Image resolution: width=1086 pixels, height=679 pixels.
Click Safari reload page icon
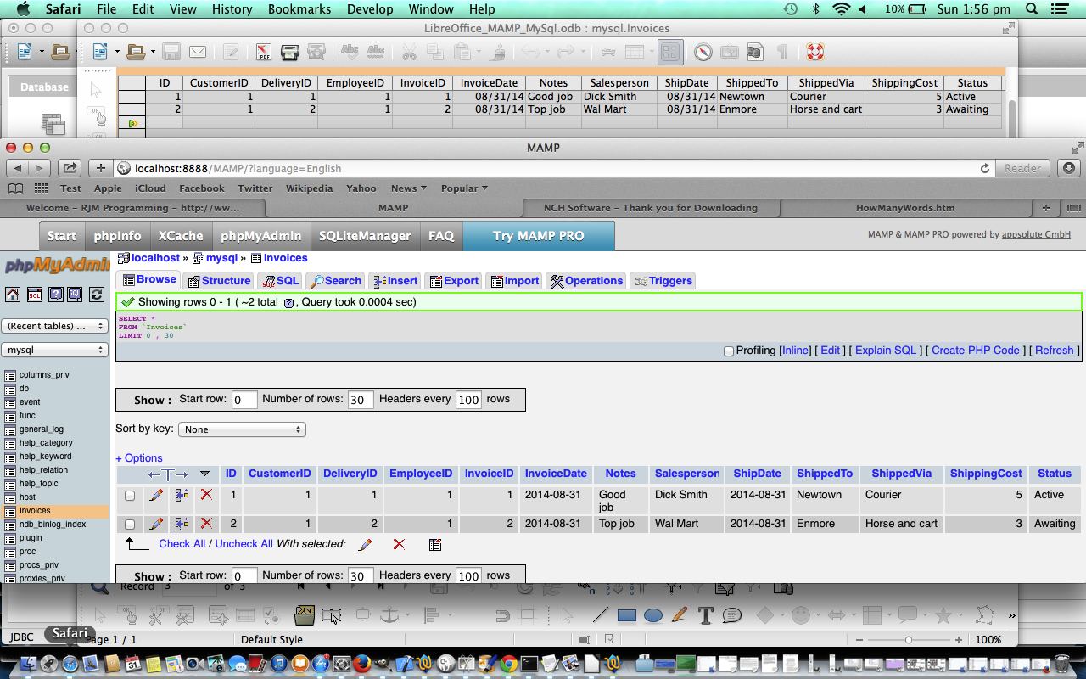tap(985, 168)
